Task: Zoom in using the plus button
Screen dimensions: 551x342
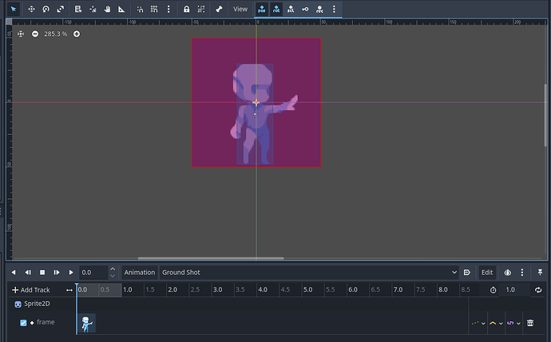Action: (77, 34)
